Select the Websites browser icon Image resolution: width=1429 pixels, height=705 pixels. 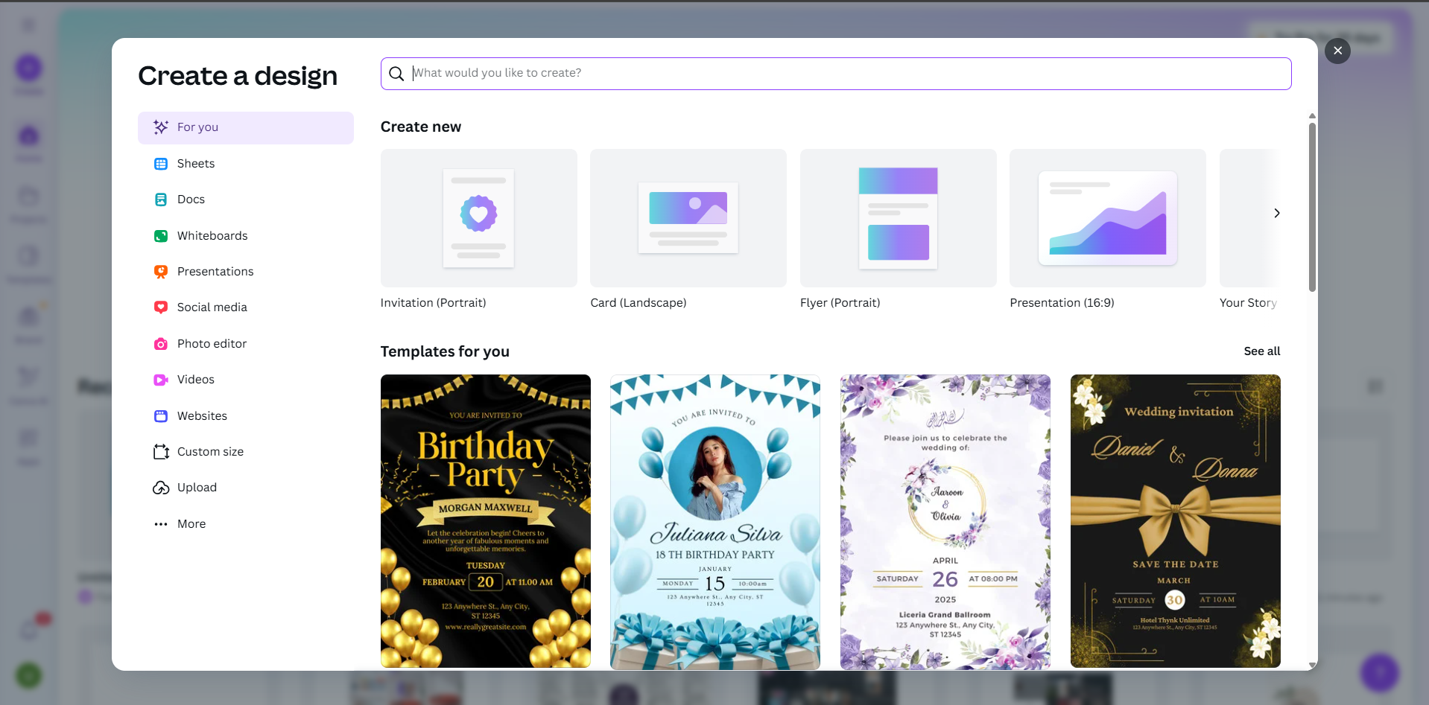coord(161,415)
